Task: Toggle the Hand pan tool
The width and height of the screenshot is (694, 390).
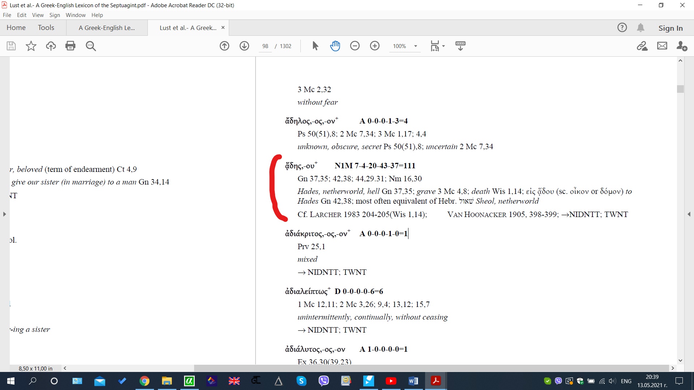Action: click(335, 46)
